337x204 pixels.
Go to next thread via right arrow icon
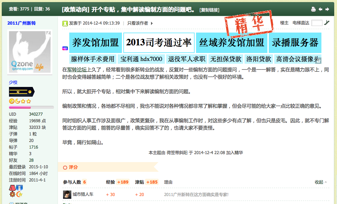(x=327, y=9)
